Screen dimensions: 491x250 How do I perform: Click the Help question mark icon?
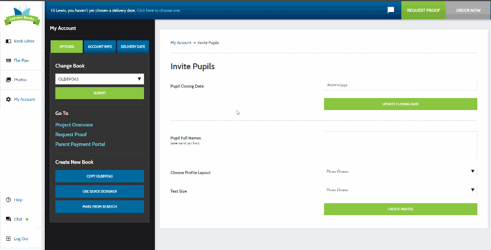point(9,200)
